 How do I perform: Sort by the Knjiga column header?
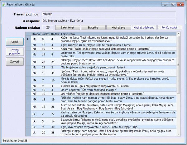(x=36, y=33)
